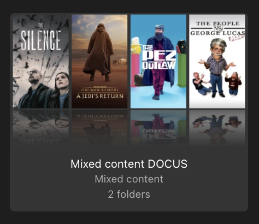Open The Silence movie poster
Image resolution: width=259 pixels, height=224 pixels.
[41, 61]
